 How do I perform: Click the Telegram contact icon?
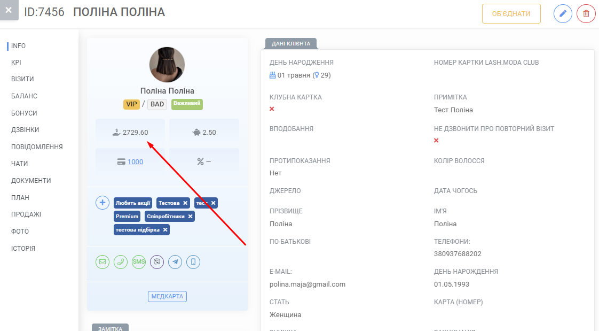click(175, 261)
